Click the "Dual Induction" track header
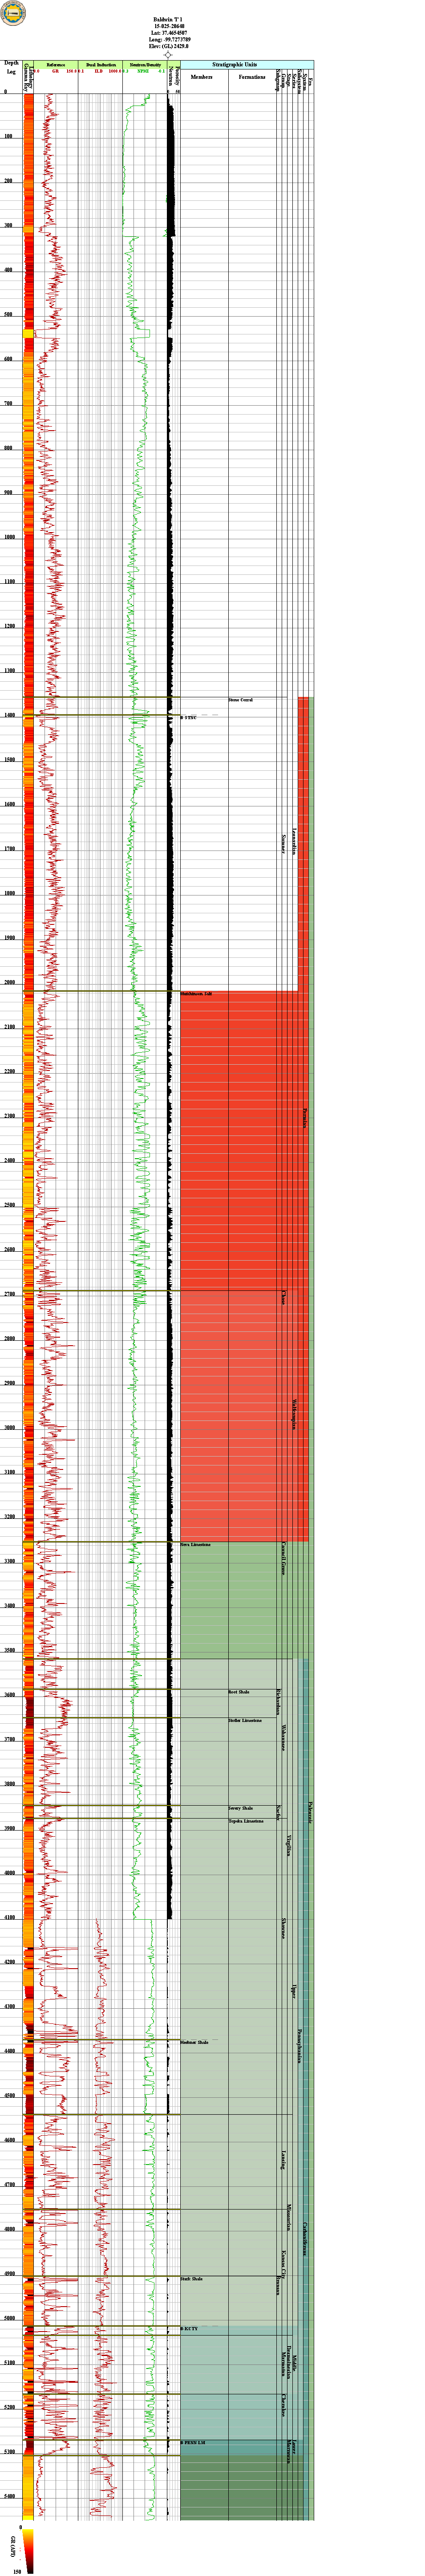 pos(100,64)
